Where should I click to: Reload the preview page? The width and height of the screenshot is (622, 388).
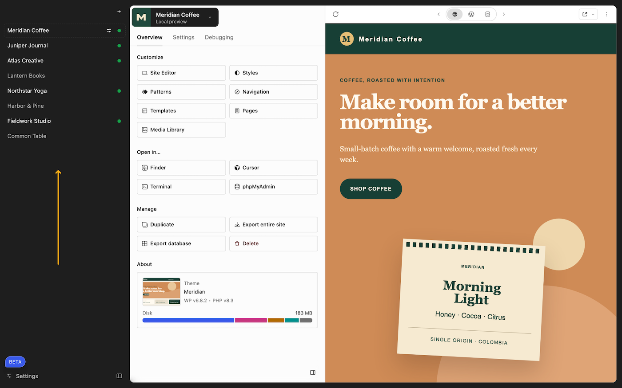(336, 14)
